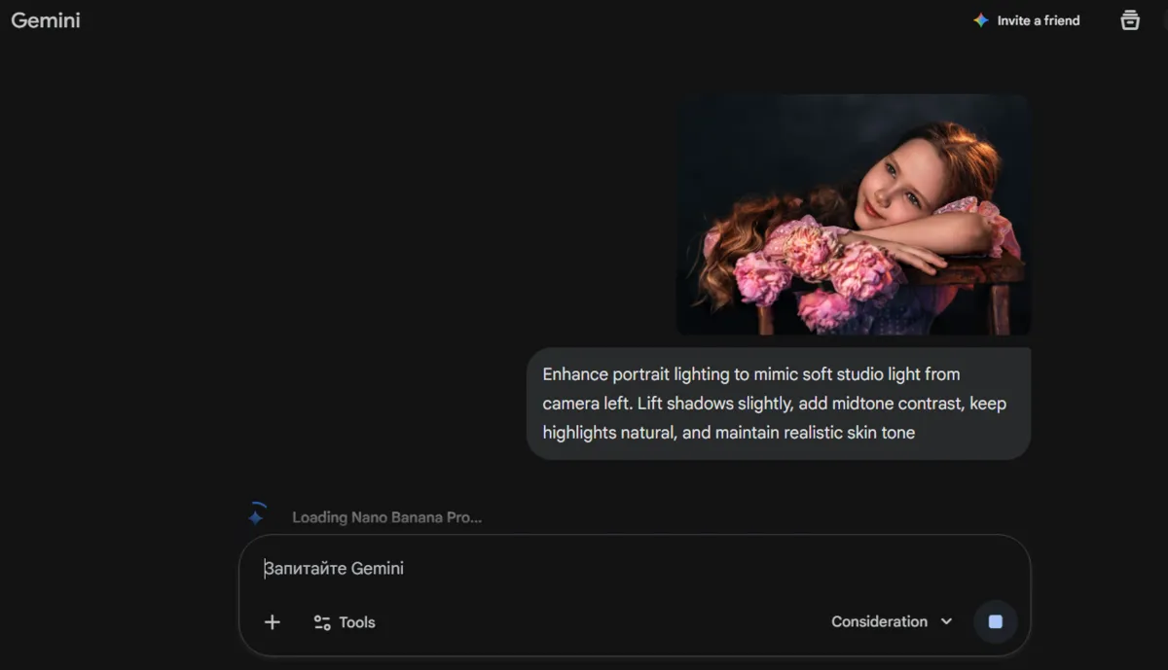Click the Tools label in the composer

click(357, 622)
